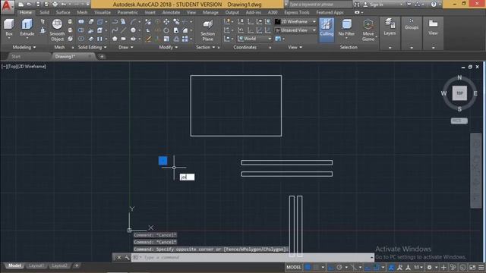Click the WCS button under ViewCube

pos(459,121)
